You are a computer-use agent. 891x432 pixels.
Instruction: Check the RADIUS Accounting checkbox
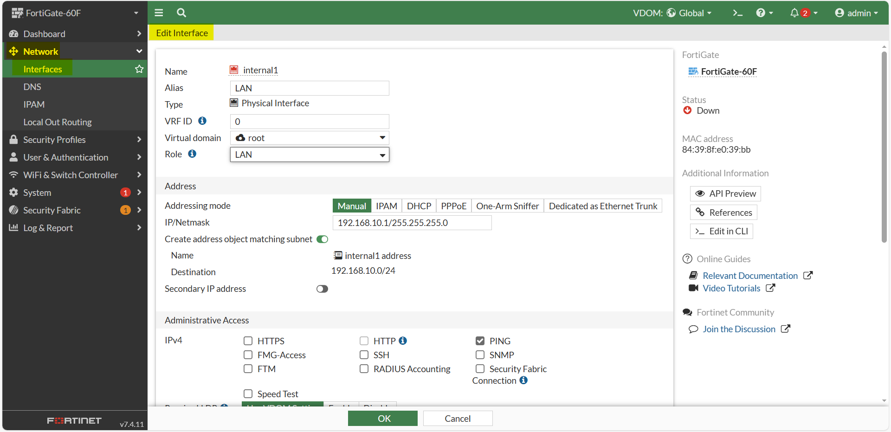[364, 369]
